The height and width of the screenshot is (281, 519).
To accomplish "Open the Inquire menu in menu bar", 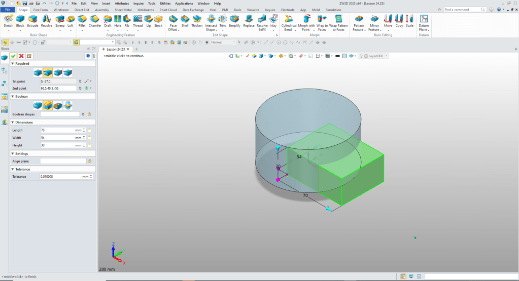I will pyautogui.click(x=139, y=3).
